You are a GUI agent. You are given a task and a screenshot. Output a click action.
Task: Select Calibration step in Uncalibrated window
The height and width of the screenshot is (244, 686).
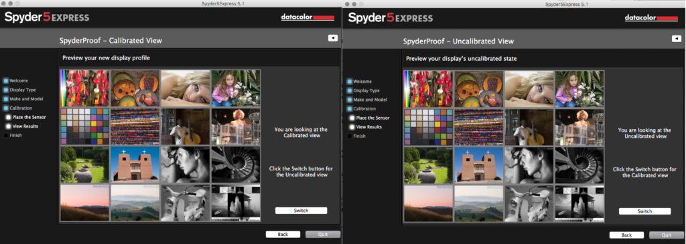click(361, 109)
